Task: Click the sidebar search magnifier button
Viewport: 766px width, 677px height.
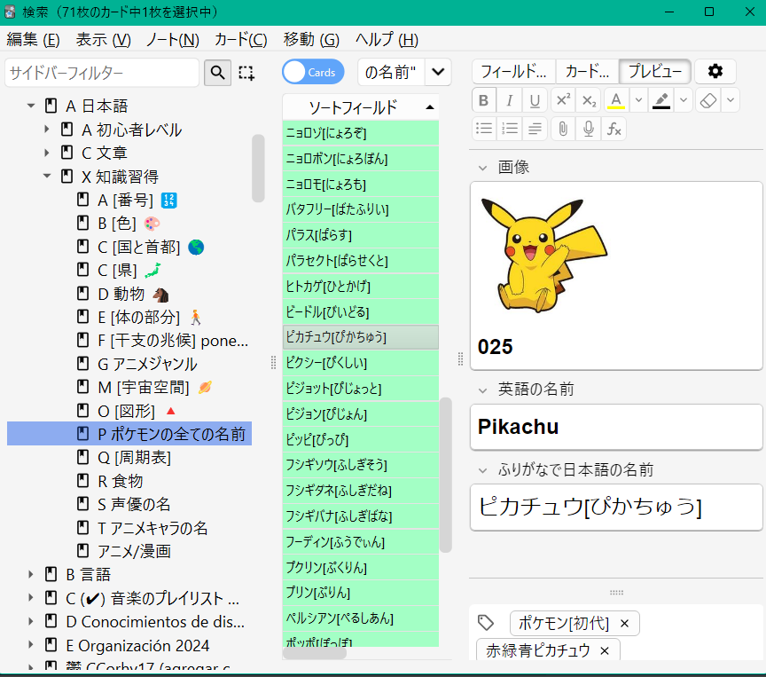Action: pyautogui.click(x=217, y=73)
